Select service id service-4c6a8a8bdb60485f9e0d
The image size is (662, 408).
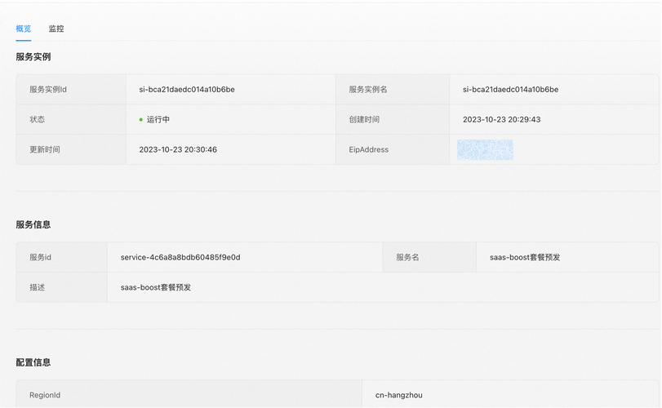coord(180,257)
